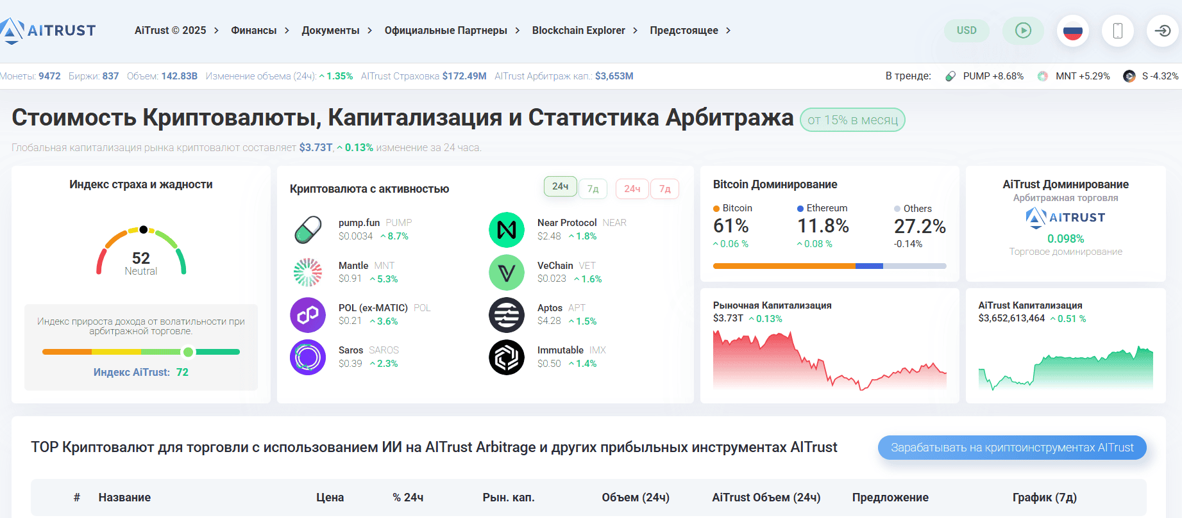Expand Официальные Партнеры menu

(x=452, y=30)
